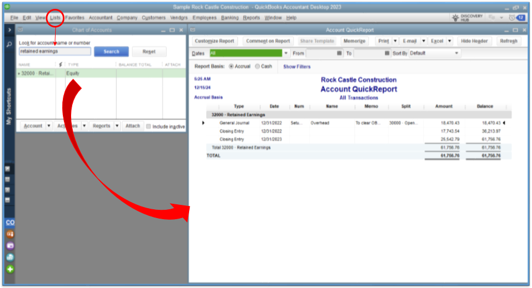Image resolution: width=532 pixels, height=288 pixels.
Task: Open the blue 12 notifications badge
Action: (x=520, y=18)
